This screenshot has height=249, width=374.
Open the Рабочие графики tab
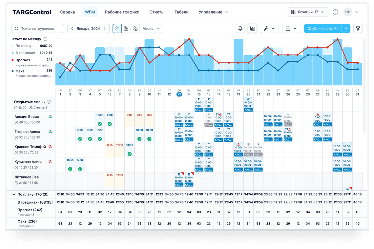[x=122, y=12]
